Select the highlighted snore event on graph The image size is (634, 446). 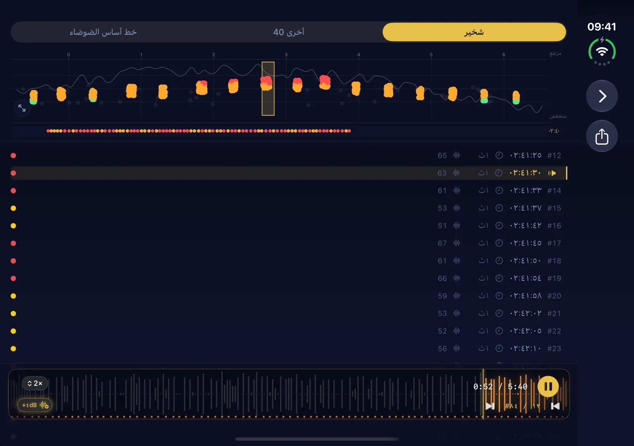click(268, 89)
